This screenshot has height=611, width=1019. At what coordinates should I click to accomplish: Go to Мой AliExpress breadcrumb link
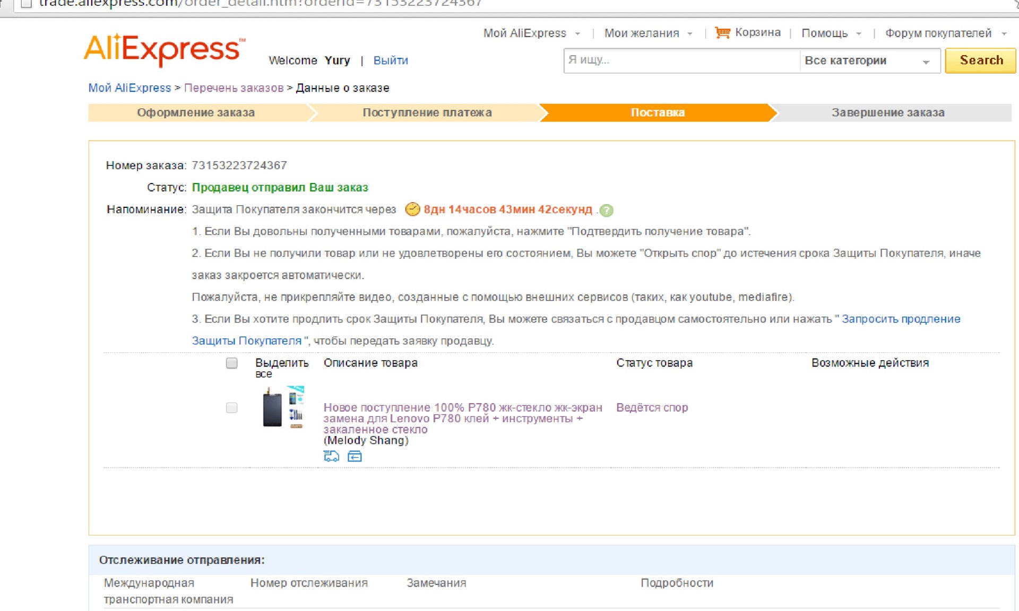tap(129, 88)
